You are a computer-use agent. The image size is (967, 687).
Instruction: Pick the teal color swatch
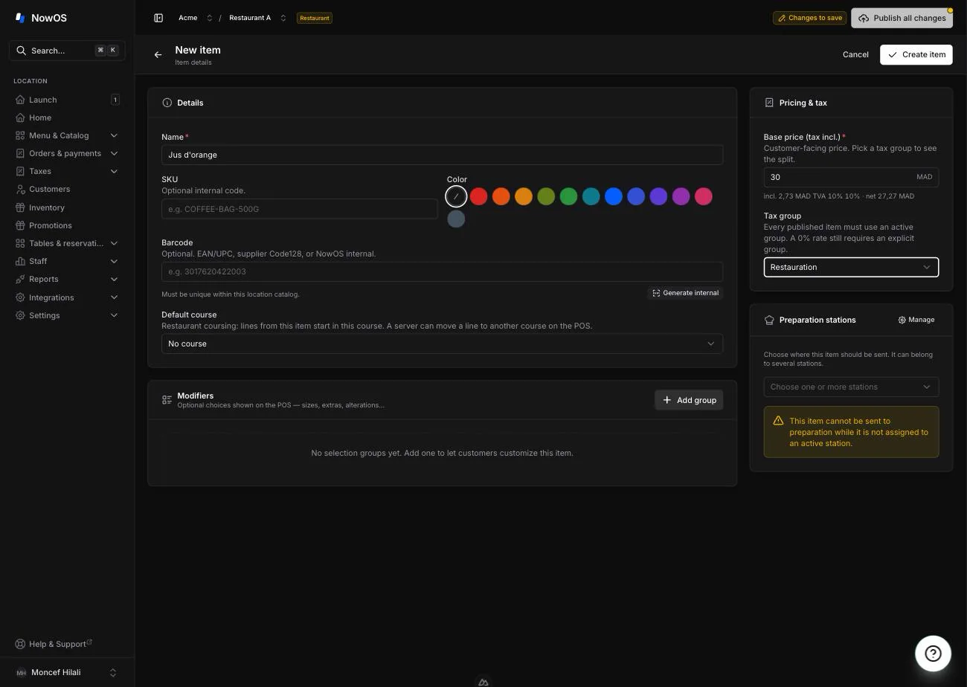coord(591,196)
